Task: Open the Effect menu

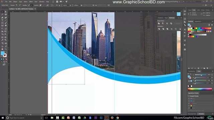Action: click(31, 2)
